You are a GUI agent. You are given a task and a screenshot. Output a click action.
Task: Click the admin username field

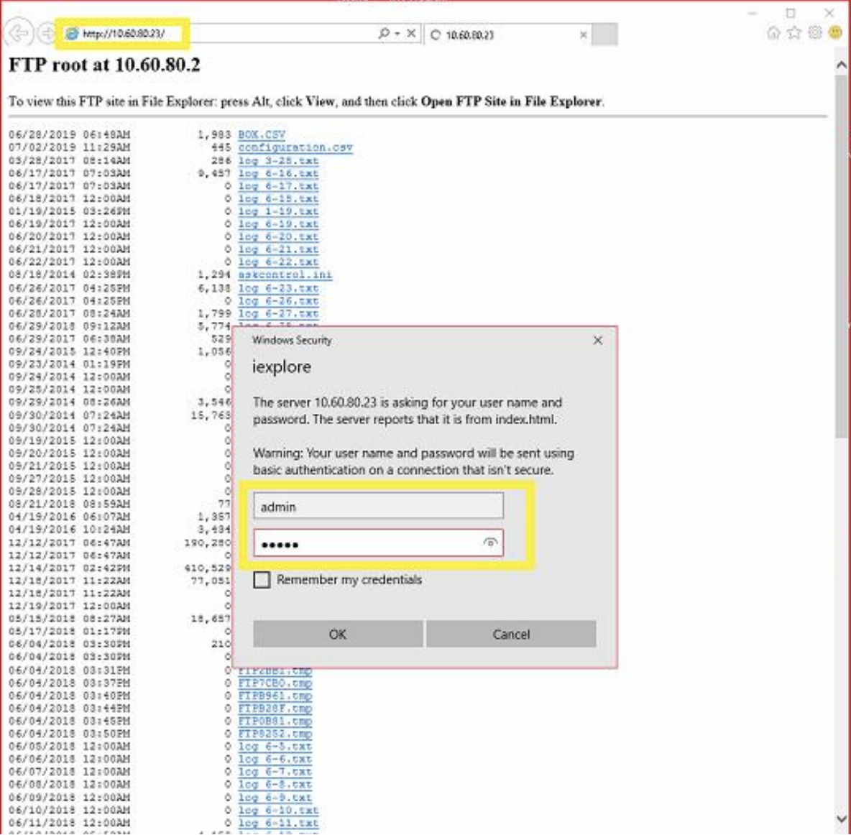tap(378, 507)
